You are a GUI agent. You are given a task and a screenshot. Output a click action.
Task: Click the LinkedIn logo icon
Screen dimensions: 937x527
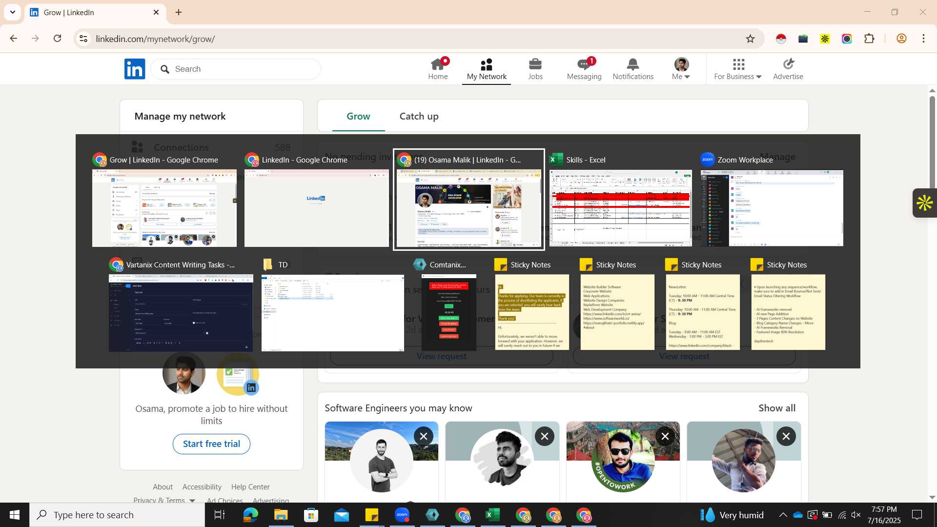pos(135,69)
